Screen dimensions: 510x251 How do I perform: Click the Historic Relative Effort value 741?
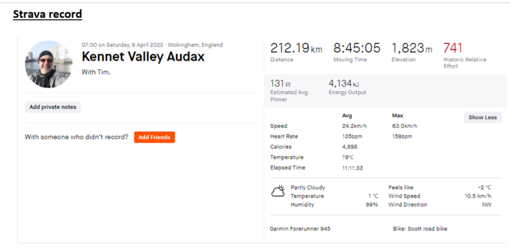[453, 48]
